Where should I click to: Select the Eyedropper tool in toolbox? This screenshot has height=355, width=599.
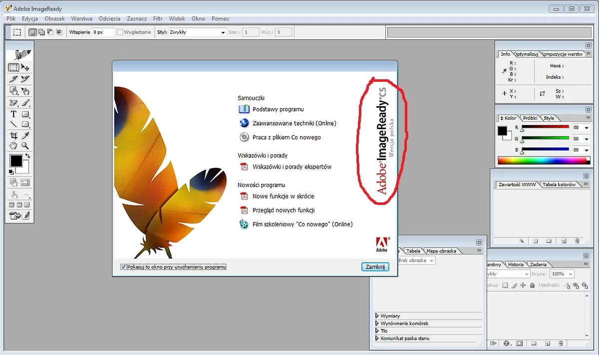coord(25,135)
